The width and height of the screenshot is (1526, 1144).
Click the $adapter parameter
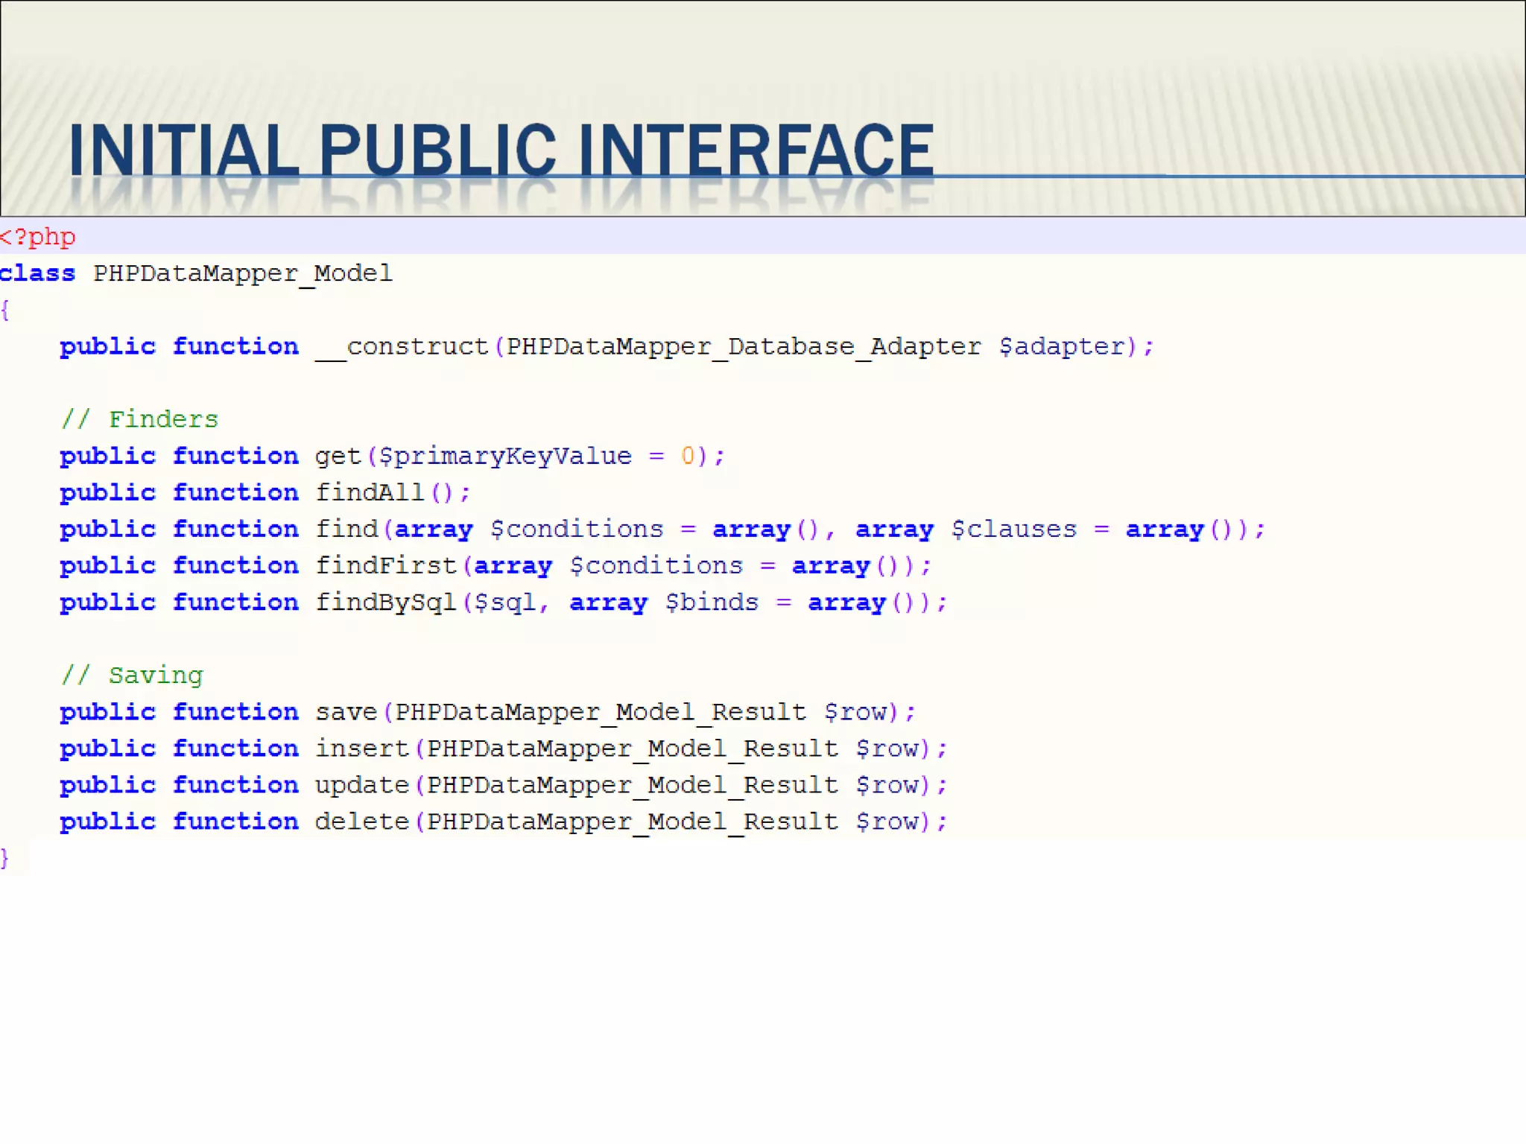click(x=1062, y=347)
